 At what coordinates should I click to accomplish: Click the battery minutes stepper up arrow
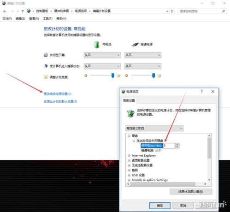177,145
